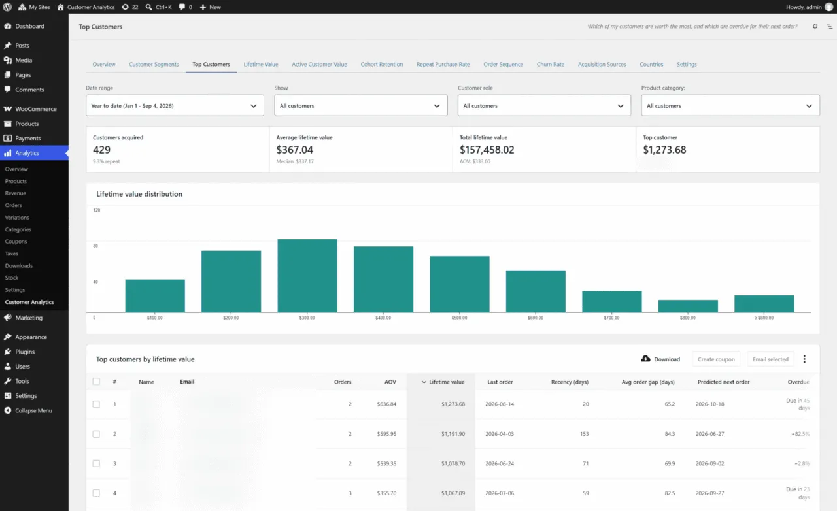Open the Ctrl+K search command

click(x=159, y=7)
